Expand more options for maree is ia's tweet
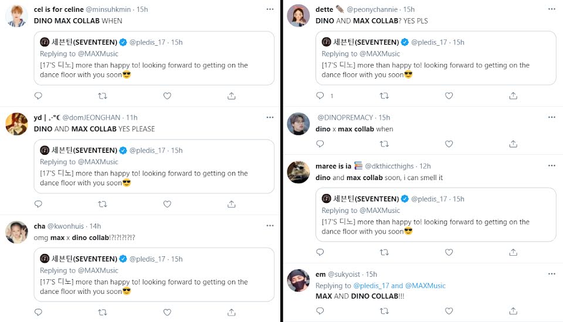Viewport: 563px width, 322px height. (551, 166)
